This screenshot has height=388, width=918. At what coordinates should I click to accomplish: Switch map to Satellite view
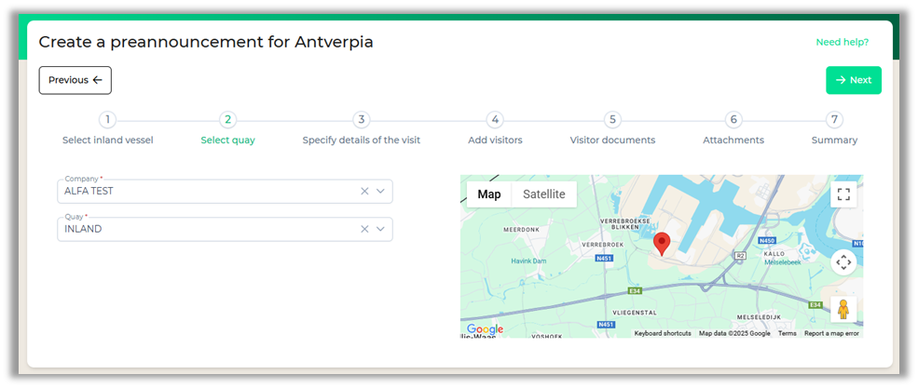[x=543, y=194]
